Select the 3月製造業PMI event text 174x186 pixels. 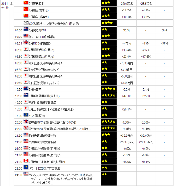(37, 30)
